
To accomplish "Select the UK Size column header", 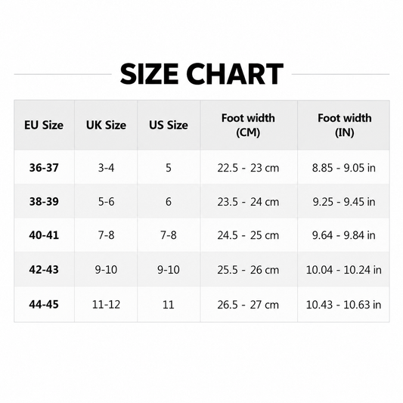I will coord(106,126).
